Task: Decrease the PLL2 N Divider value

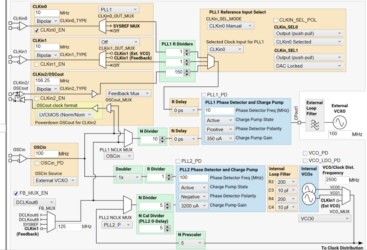Action: (x=168, y=208)
